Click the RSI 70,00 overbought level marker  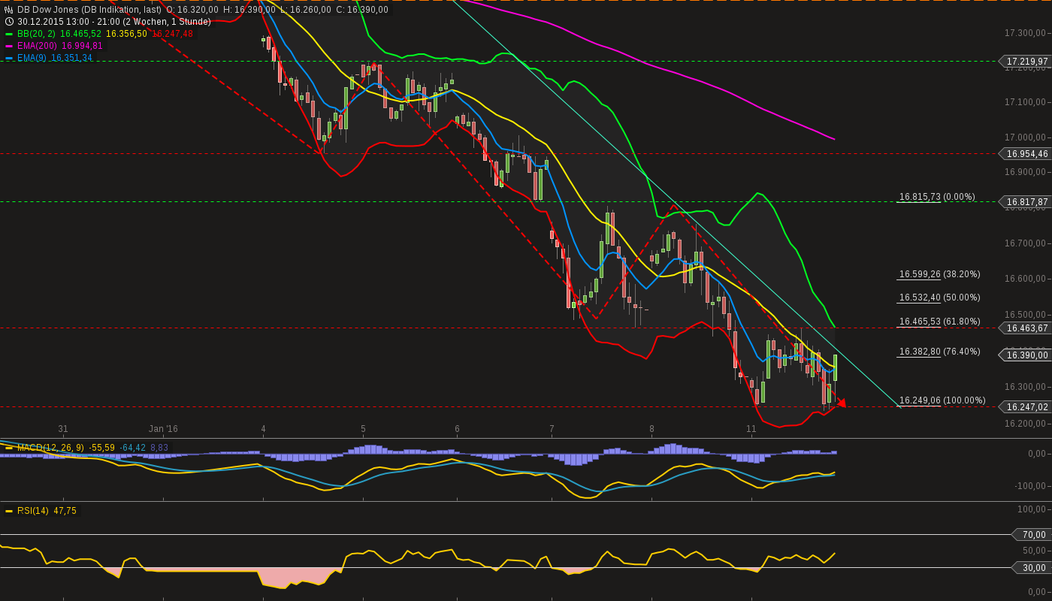coord(1031,535)
